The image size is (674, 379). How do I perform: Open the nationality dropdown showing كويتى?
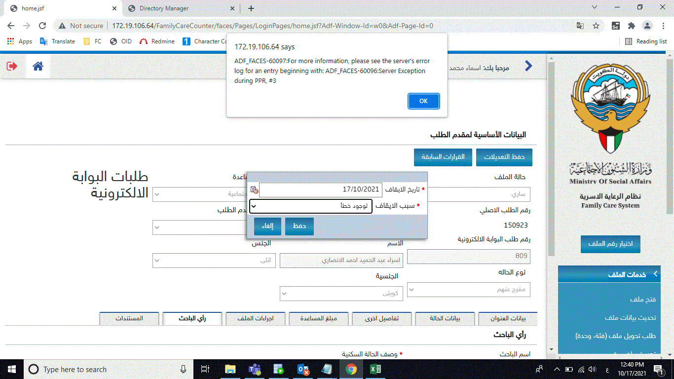click(341, 294)
